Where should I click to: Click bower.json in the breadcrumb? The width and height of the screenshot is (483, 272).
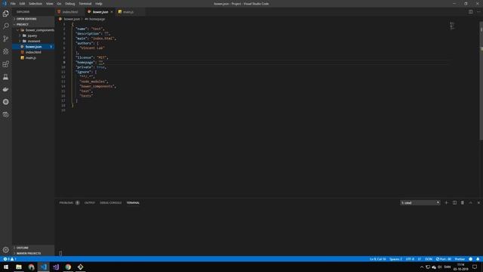coord(72,19)
